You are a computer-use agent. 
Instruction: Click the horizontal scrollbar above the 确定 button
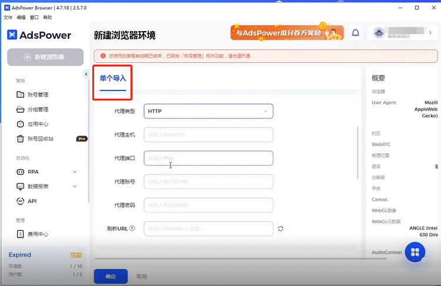pos(240,258)
